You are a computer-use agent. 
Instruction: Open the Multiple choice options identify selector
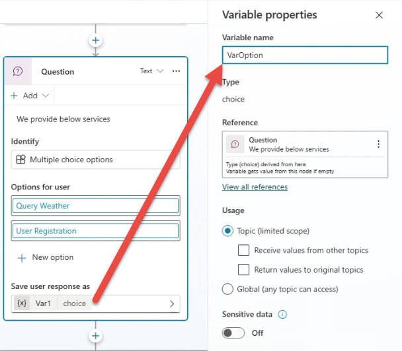coord(96,160)
